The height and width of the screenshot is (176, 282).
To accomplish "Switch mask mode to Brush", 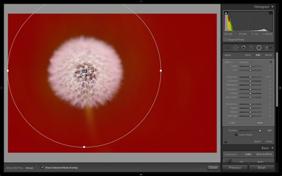I will (268, 55).
